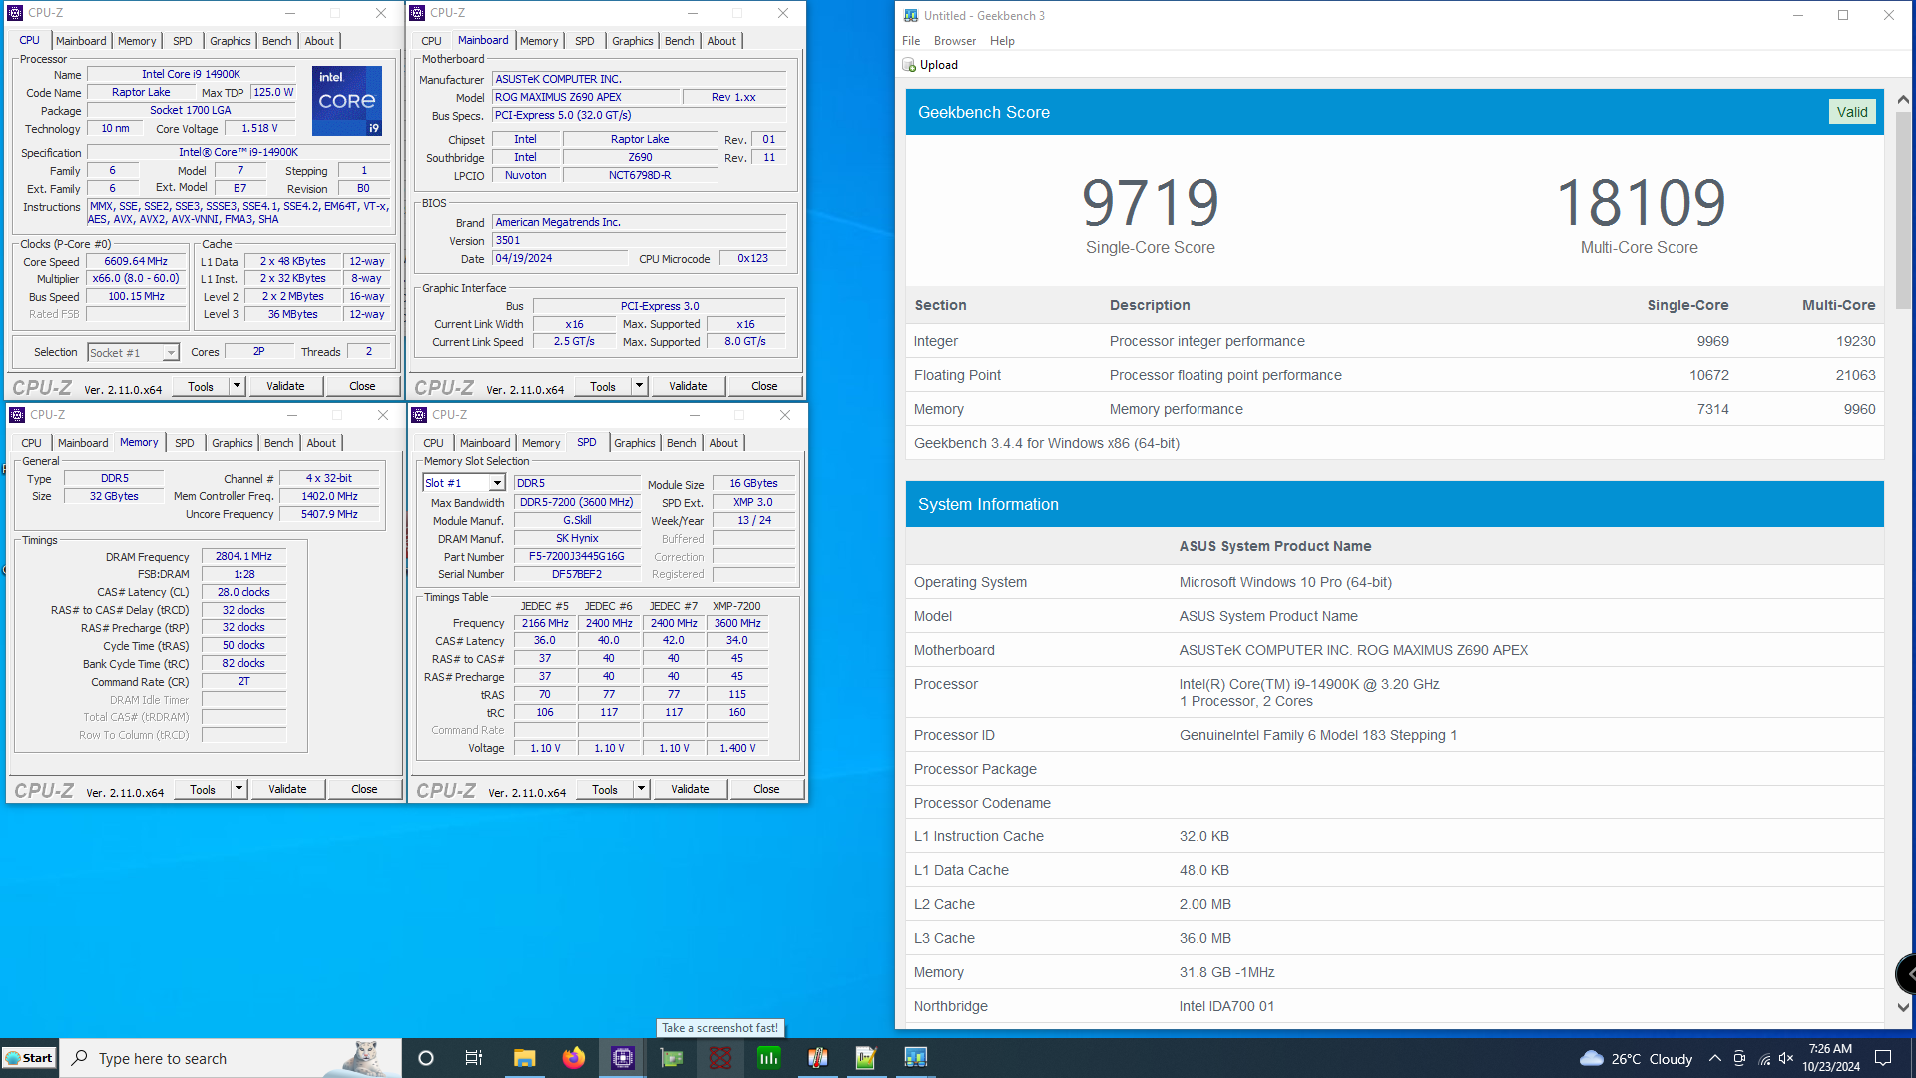Click title icon of CPU-Z Memory-tab window
The width and height of the screenshot is (1916, 1078).
coord(18,415)
